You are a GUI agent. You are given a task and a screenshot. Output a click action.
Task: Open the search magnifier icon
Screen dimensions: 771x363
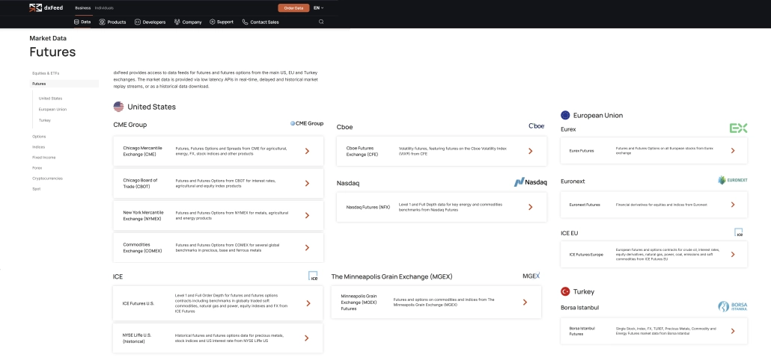[x=321, y=22]
